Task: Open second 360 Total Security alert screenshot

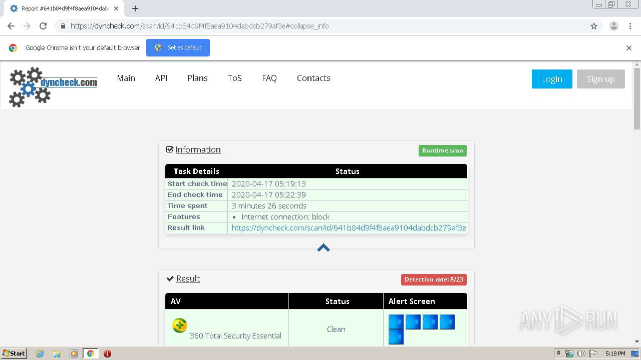Action: pyautogui.click(x=413, y=322)
